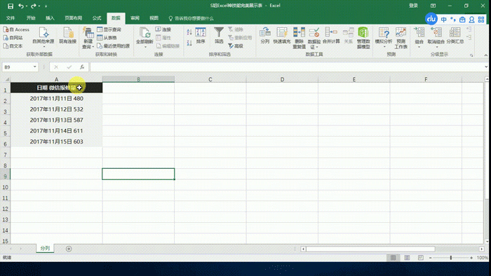The height and width of the screenshot is (276, 491).
Task: Toggle 筛选 filter funnel
Action: click(x=219, y=35)
